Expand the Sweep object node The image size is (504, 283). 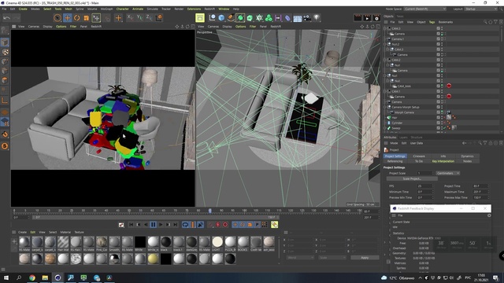[385, 128]
